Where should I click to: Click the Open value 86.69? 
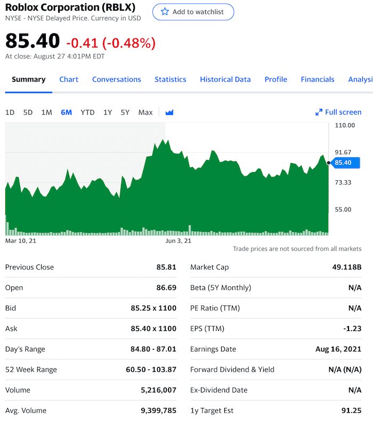point(166,287)
